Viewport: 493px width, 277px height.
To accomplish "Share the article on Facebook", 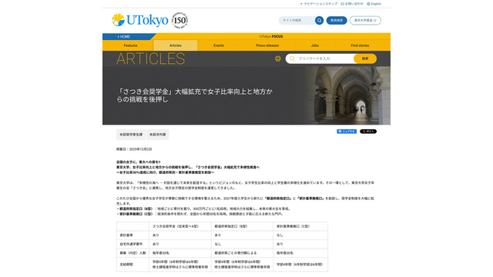I will 347,132.
